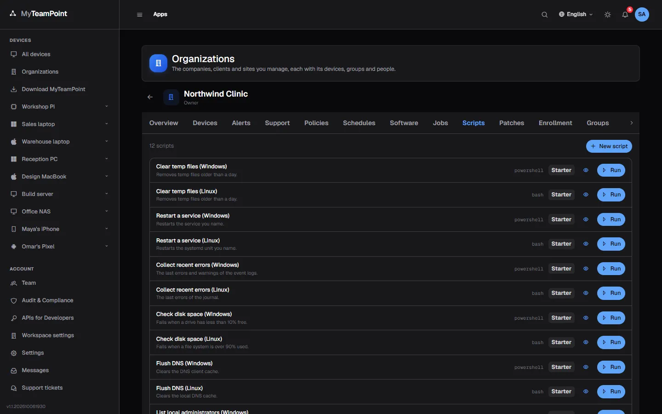Open the English language dropdown
This screenshot has height=414, width=662.
point(576,14)
